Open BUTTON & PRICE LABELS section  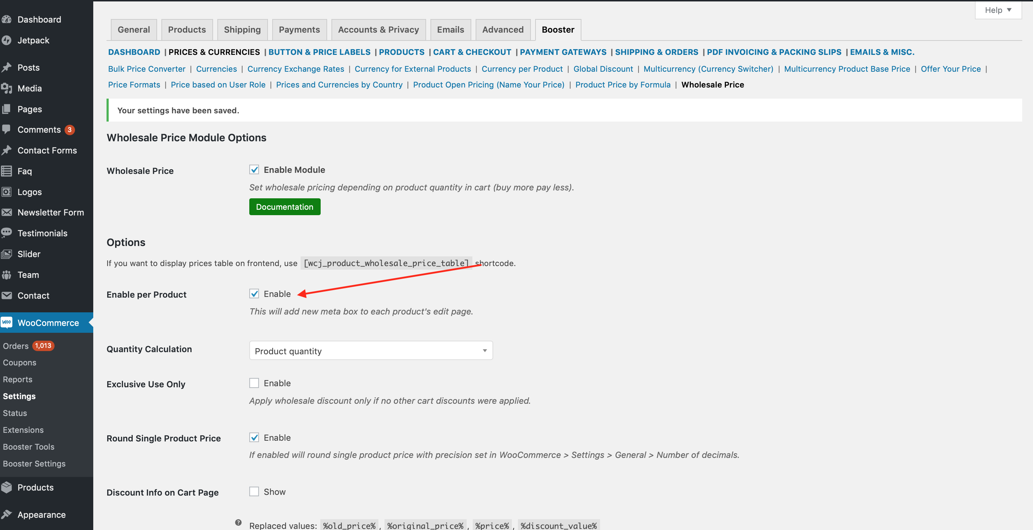click(x=319, y=52)
